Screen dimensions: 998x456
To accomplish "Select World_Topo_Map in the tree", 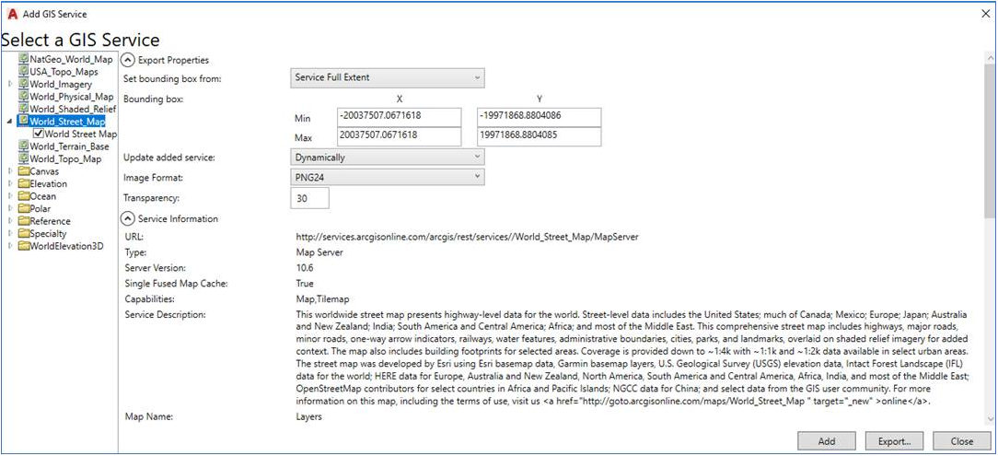I will pyautogui.click(x=65, y=159).
